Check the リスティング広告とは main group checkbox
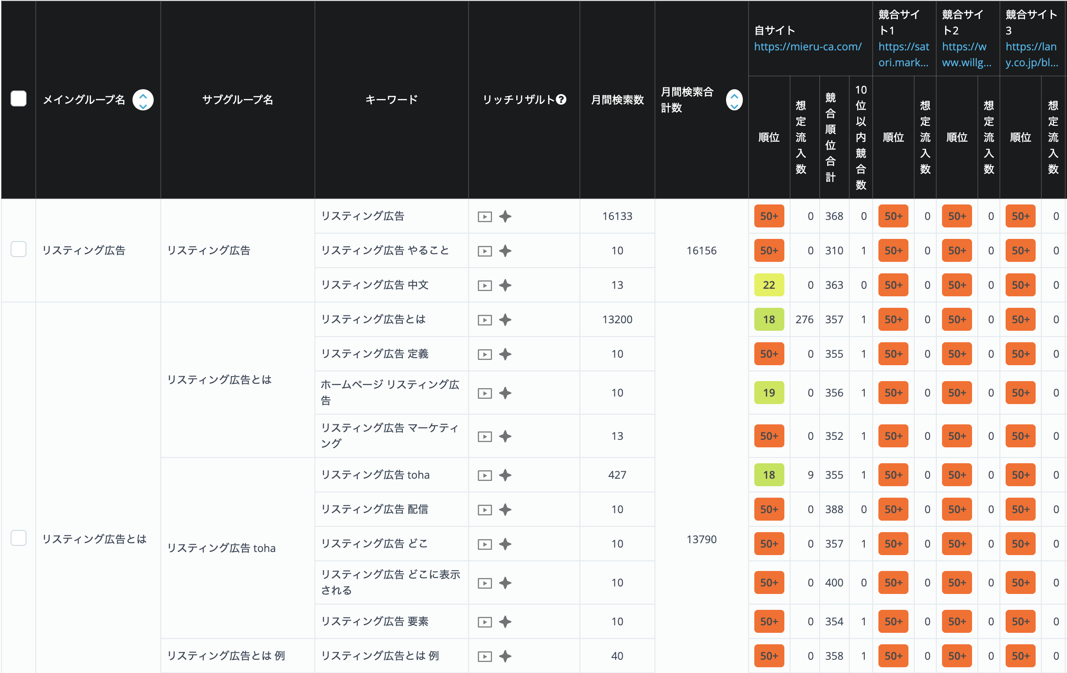Viewport: 1067px width, 673px height. [18, 538]
